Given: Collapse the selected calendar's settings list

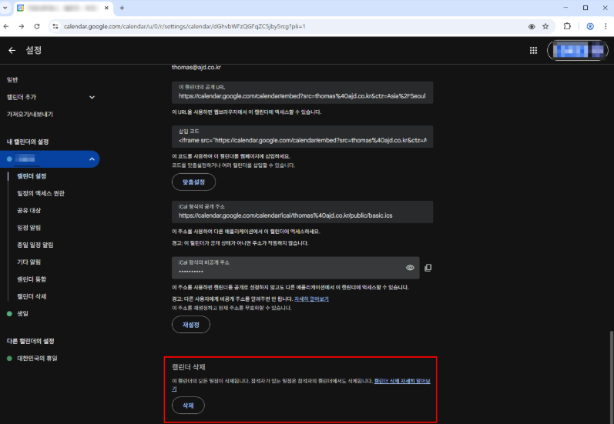Looking at the screenshot, I should pos(92,159).
